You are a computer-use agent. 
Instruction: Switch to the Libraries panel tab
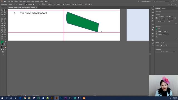click(164, 8)
